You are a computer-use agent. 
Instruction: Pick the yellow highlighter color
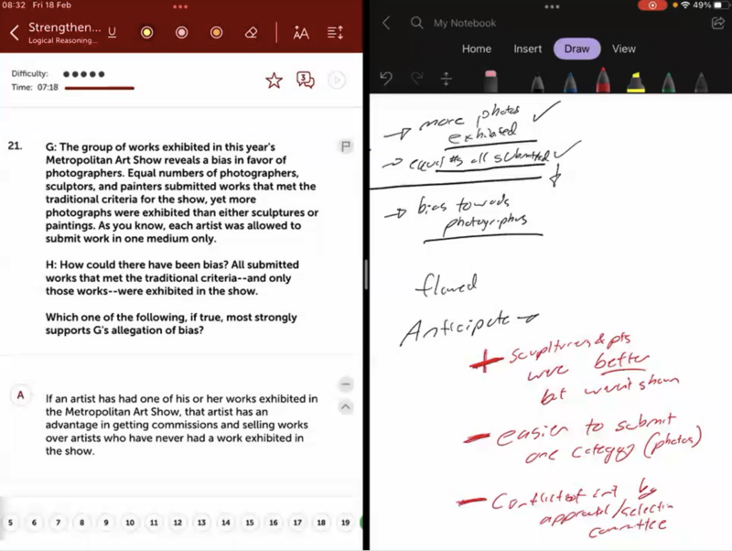pyautogui.click(x=146, y=33)
